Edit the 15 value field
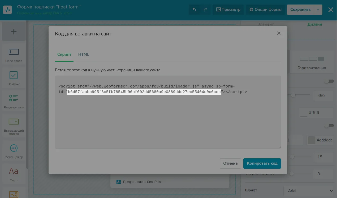The width and height of the screenshot is (337, 198). [x=324, y=157]
